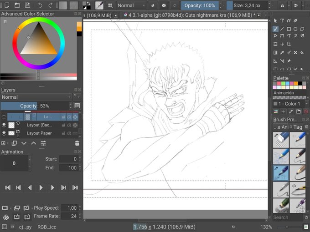This screenshot has height=232, width=310.
Task: Jump to the first frame
Action: pos(7,187)
